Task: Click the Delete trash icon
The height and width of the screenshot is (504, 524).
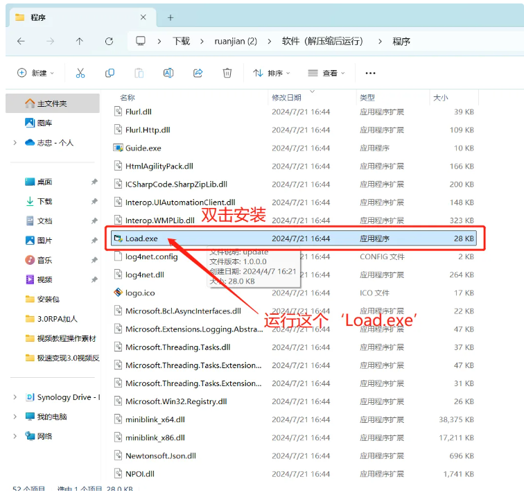Action: 227,73
